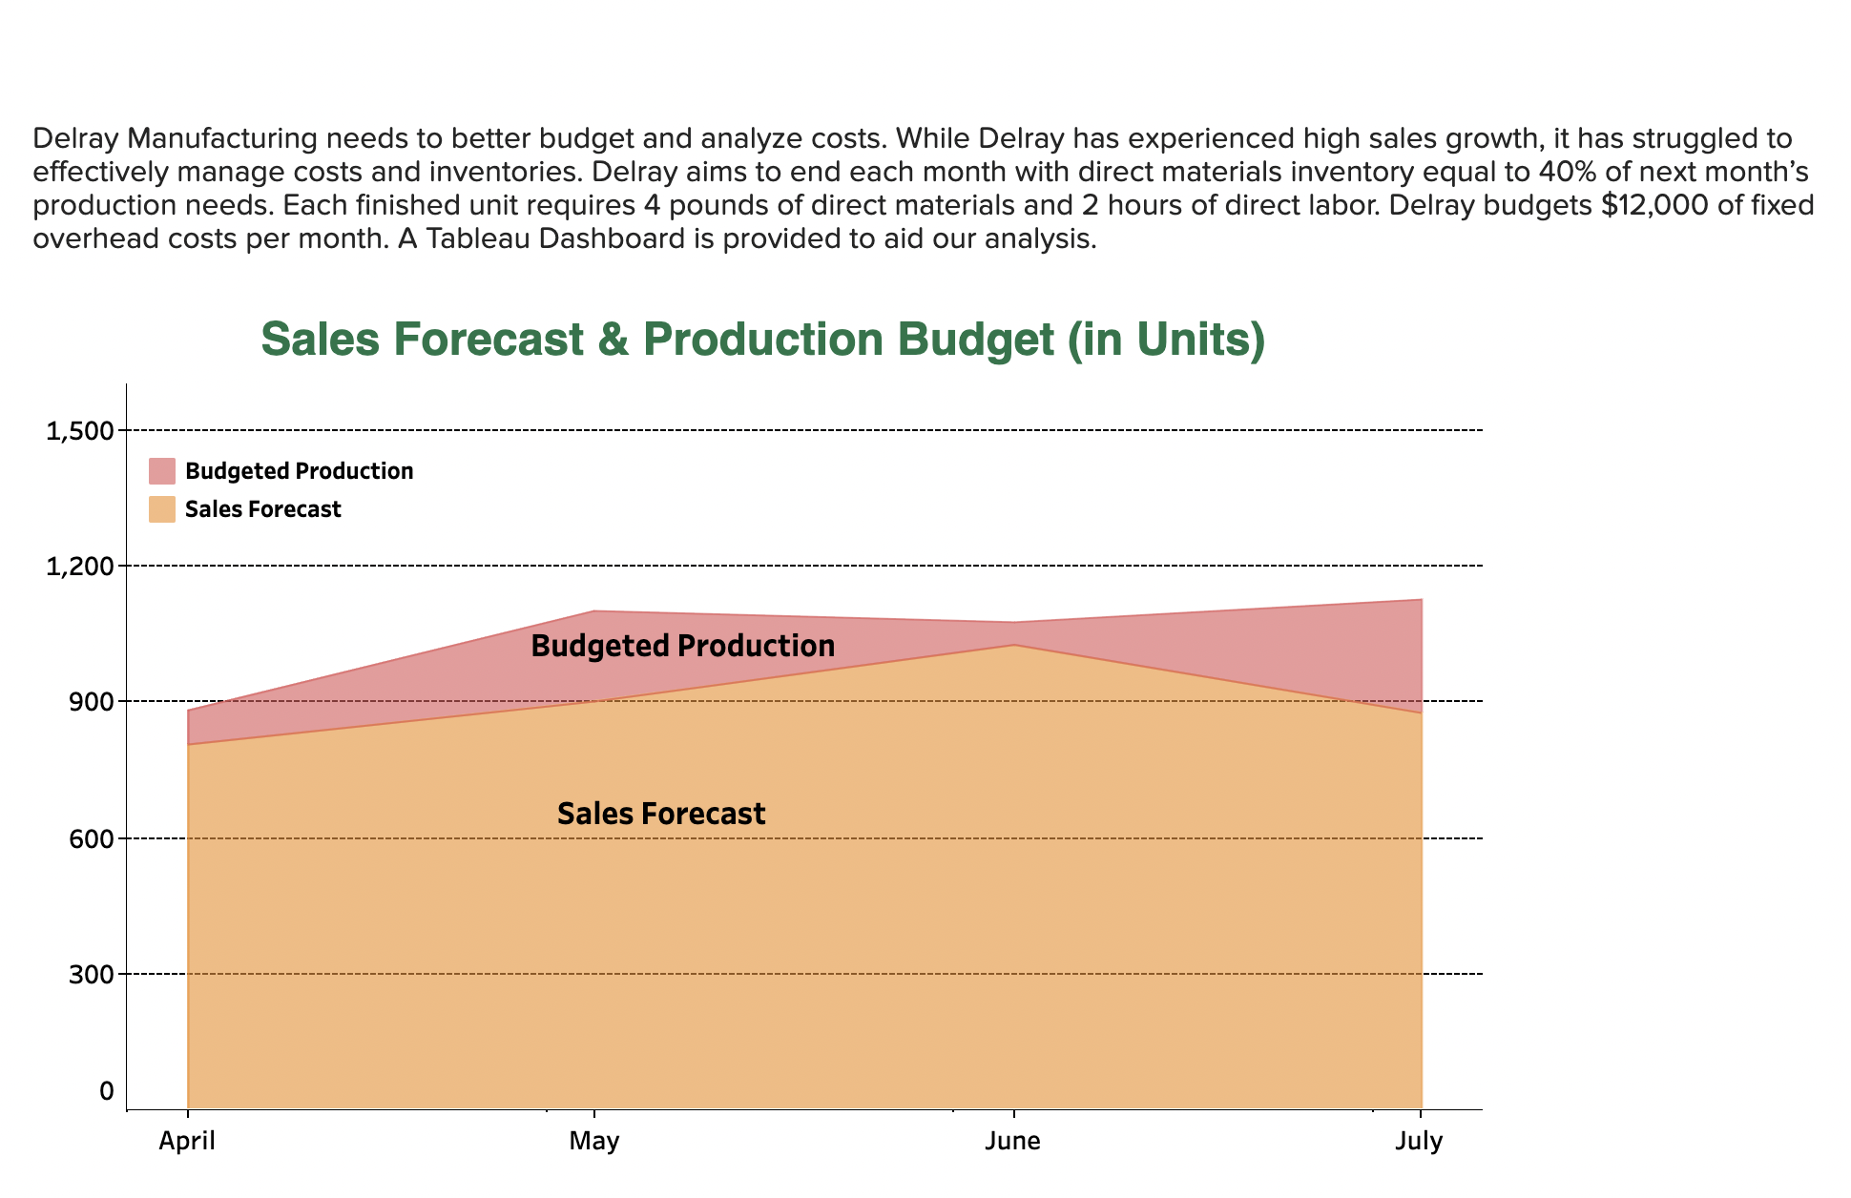Select the April axis label
Viewport: 1851px width, 1198px height.
click(187, 1141)
